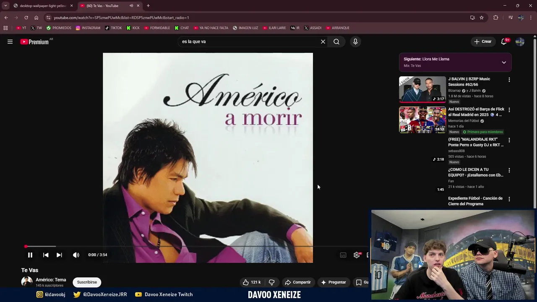Jump to the previous video
The height and width of the screenshot is (302, 537).
coord(46,255)
